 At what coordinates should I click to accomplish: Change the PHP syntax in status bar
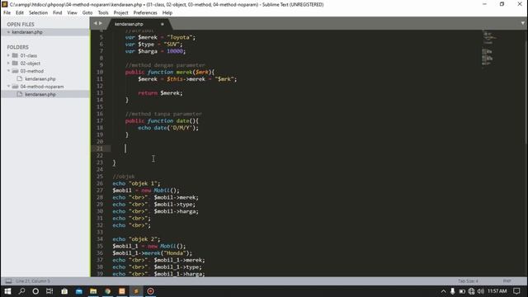(x=507, y=280)
